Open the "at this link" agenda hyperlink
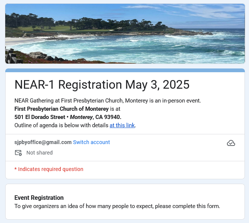249x223 pixels. pyautogui.click(x=122, y=125)
